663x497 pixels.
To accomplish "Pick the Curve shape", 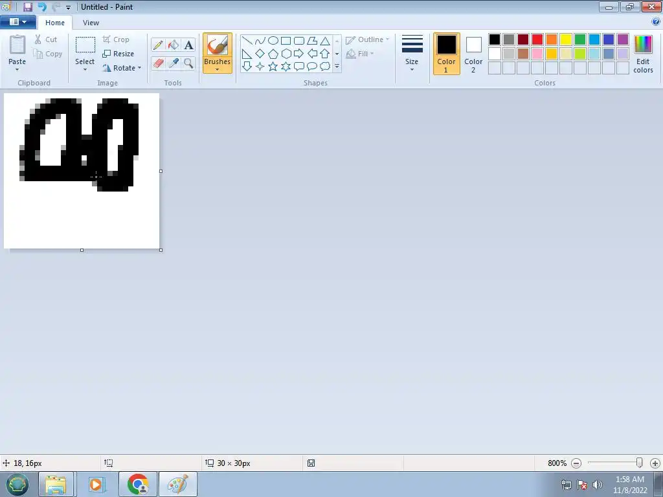I will point(260,41).
